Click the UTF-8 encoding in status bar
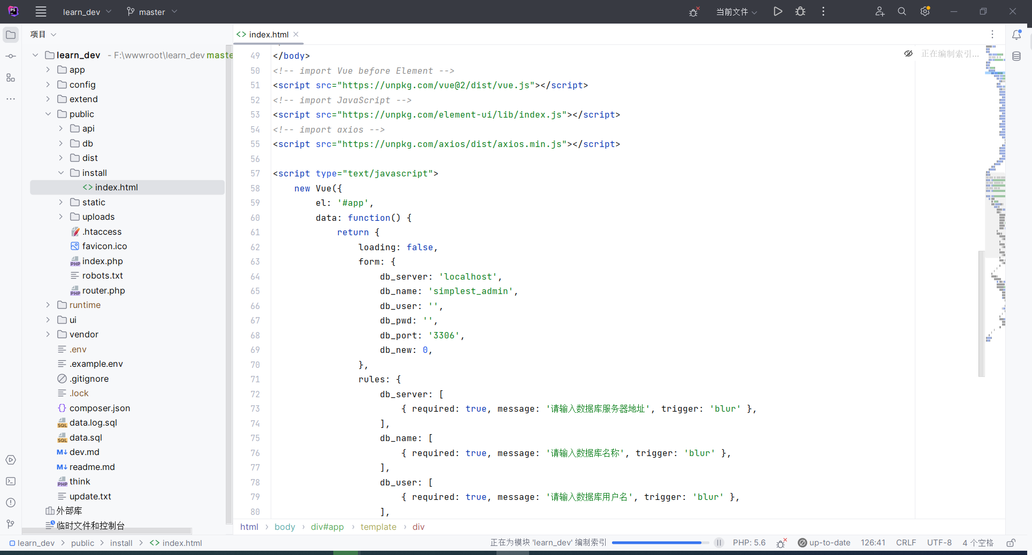 coord(939,543)
